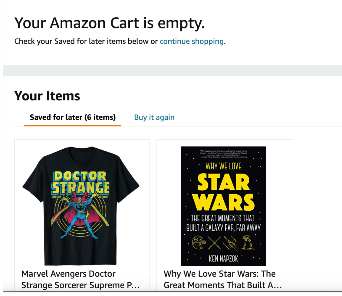Click the "Your Items" section heading
The width and height of the screenshot is (342, 296).
[x=47, y=96]
